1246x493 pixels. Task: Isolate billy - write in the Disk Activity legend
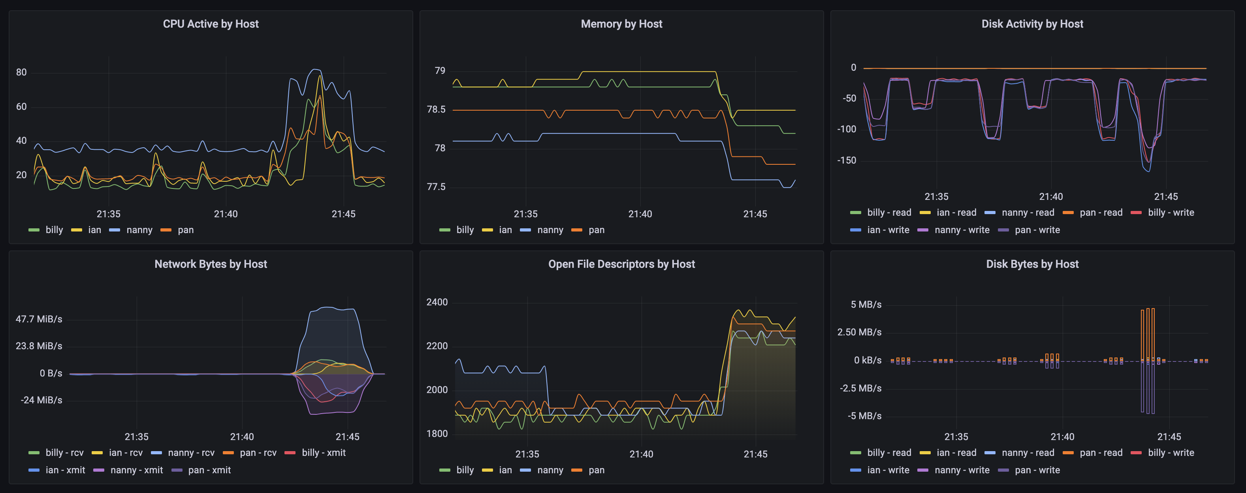[x=1171, y=213]
